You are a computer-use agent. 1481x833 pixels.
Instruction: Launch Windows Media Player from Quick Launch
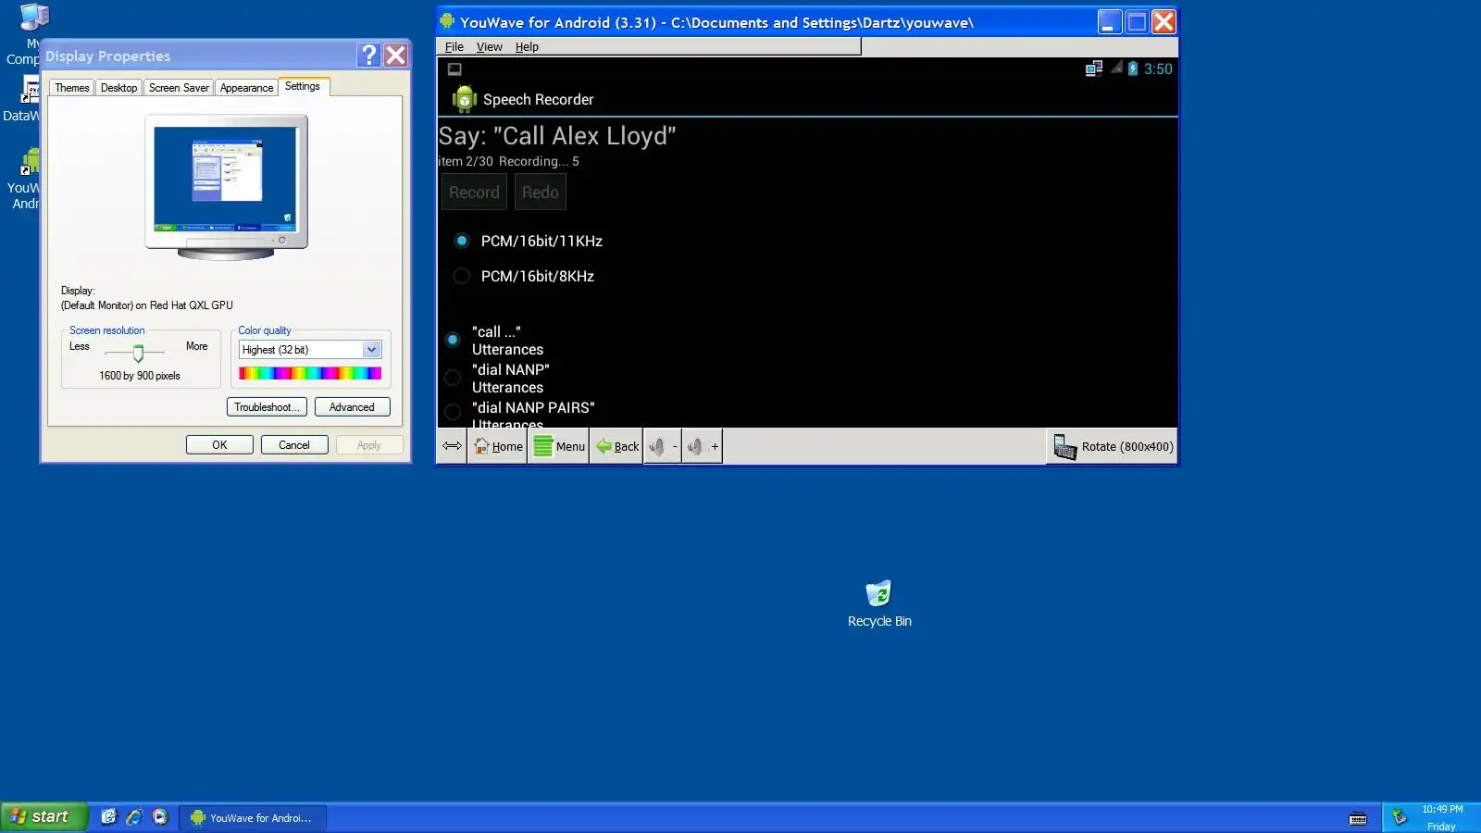[x=160, y=816]
